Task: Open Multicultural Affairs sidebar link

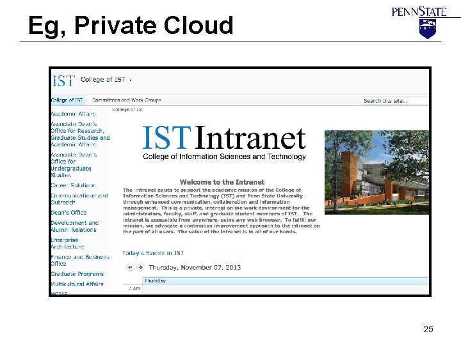Action: tap(77, 284)
